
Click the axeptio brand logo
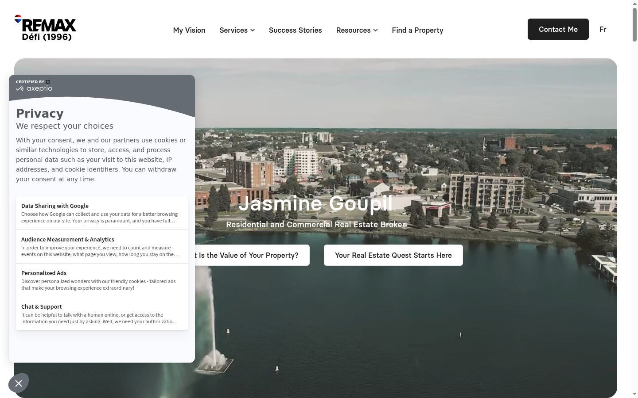tap(34, 88)
